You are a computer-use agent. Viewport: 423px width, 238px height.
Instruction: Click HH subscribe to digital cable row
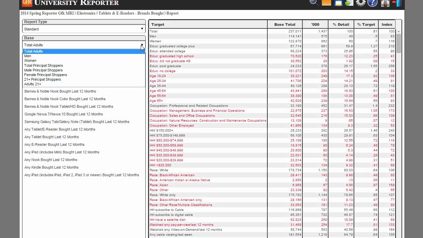coord(272,215)
